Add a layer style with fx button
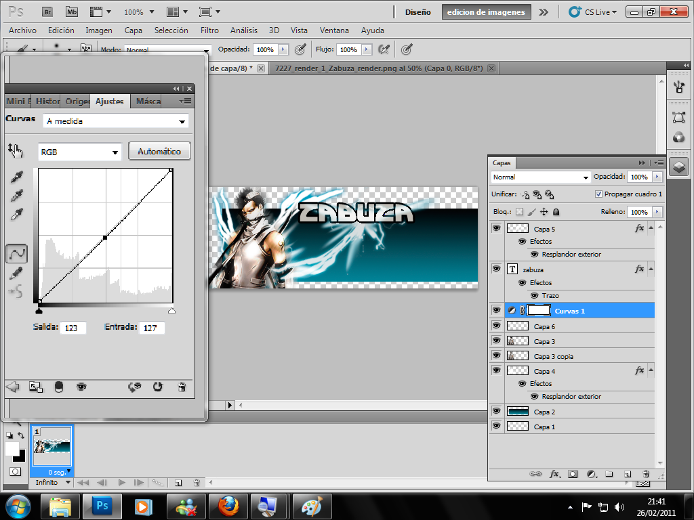The height and width of the screenshot is (520, 694). 554,474
